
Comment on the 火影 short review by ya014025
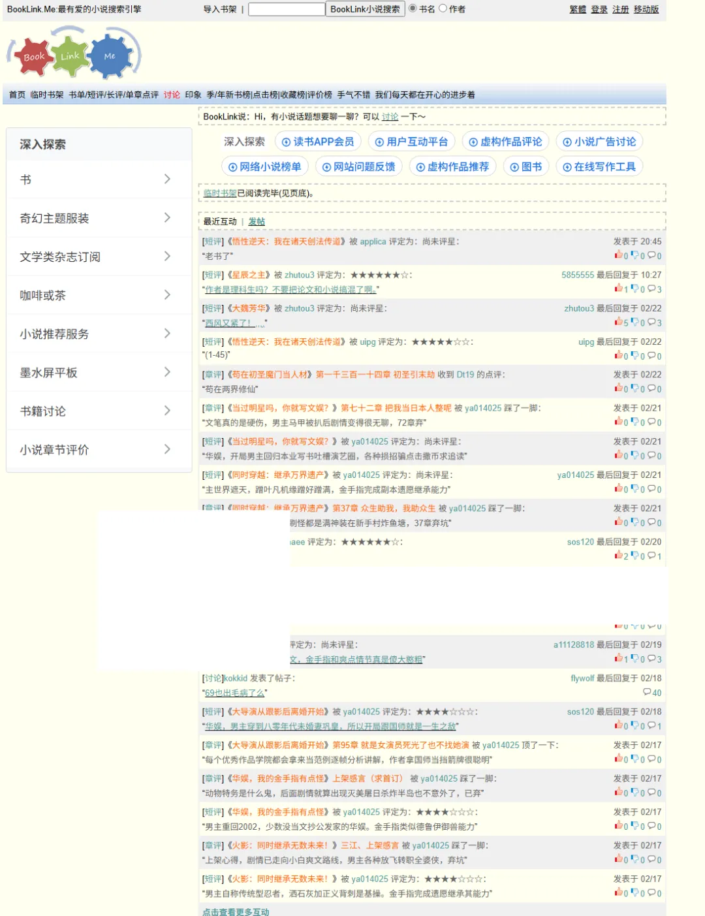point(651,892)
